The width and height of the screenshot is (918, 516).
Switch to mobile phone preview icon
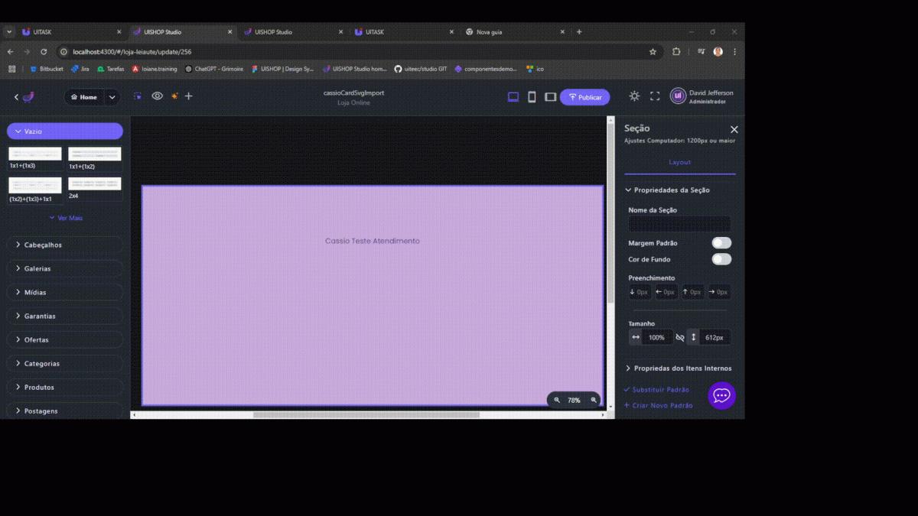point(532,97)
